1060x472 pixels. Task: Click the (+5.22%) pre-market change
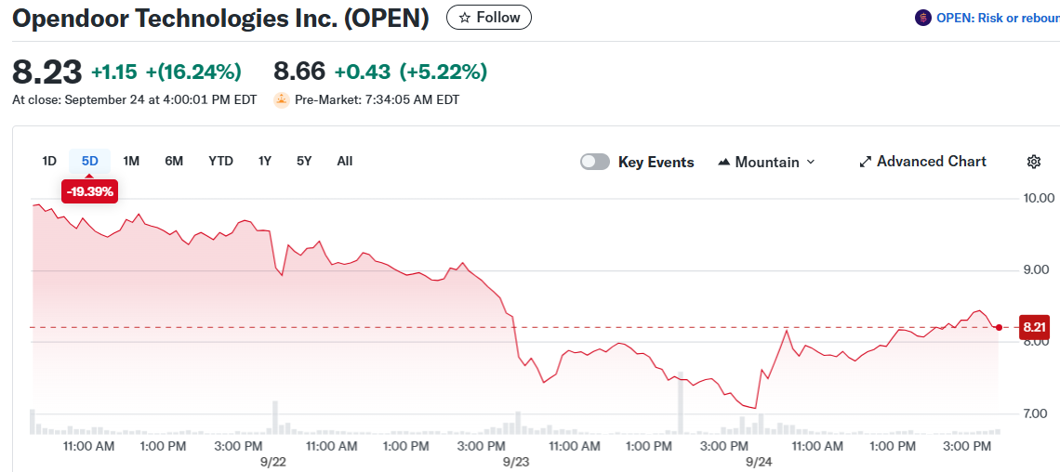[x=444, y=71]
